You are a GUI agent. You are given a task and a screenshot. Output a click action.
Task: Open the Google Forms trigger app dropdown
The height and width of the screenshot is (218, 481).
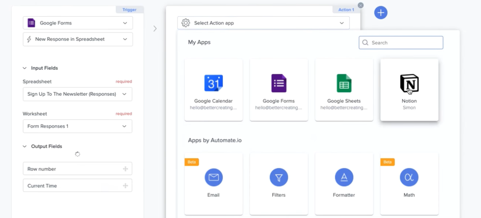tap(78, 23)
